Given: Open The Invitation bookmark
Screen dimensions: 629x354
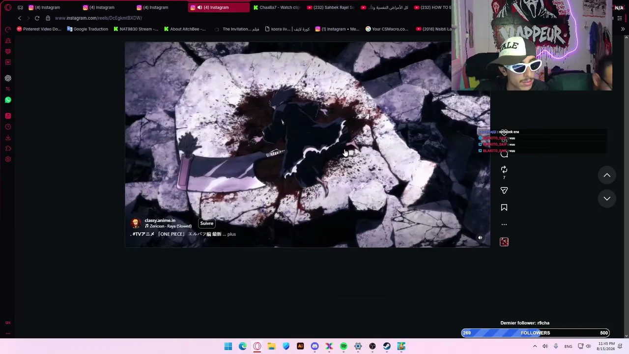Looking at the screenshot, I should click(x=237, y=29).
